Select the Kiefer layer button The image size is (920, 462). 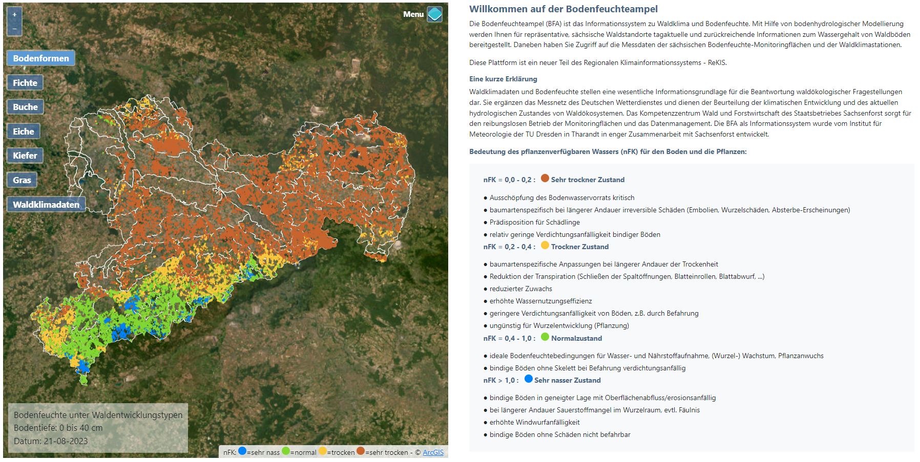coord(25,156)
